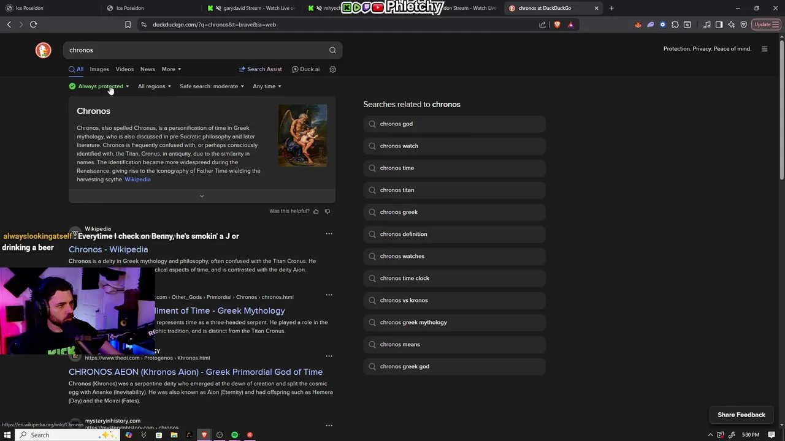Viewport: 785px width, 441px height.
Task: Select the All results tab
Action: [x=76, y=69]
